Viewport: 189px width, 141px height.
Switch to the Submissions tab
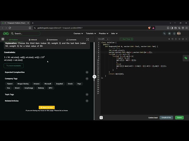(x=52, y=40)
